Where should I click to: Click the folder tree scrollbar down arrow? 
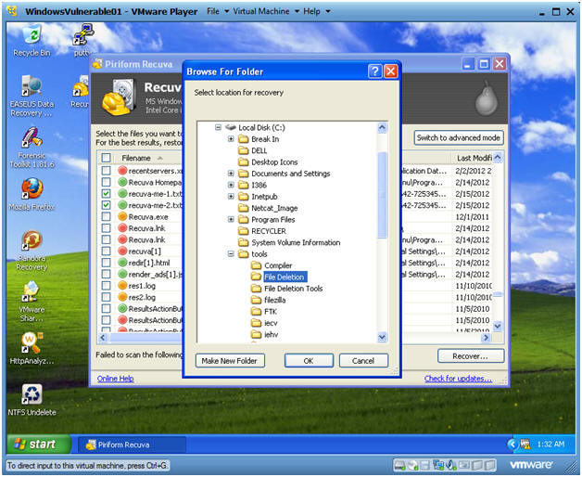(x=383, y=337)
